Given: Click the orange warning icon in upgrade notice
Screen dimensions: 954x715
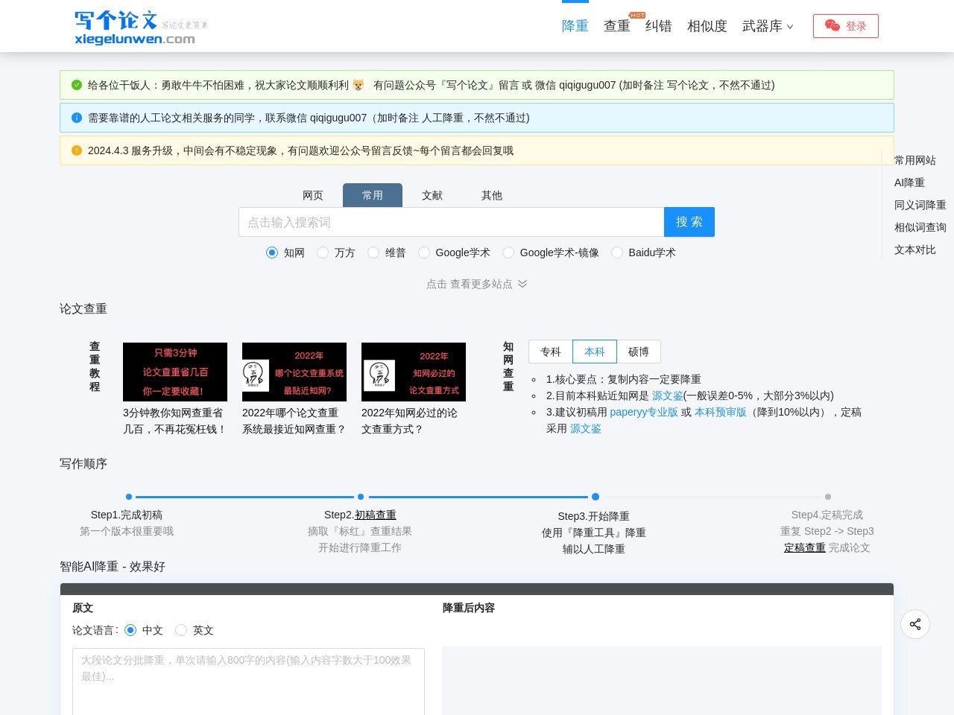Looking at the screenshot, I should 77,150.
